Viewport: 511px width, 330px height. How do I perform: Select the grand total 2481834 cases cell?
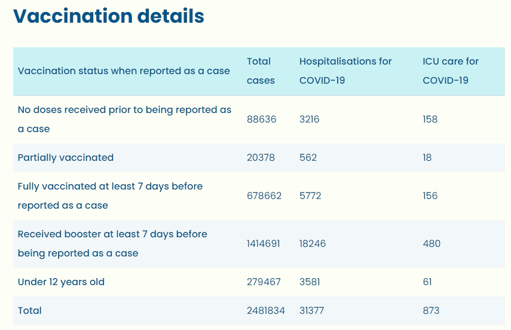click(266, 311)
